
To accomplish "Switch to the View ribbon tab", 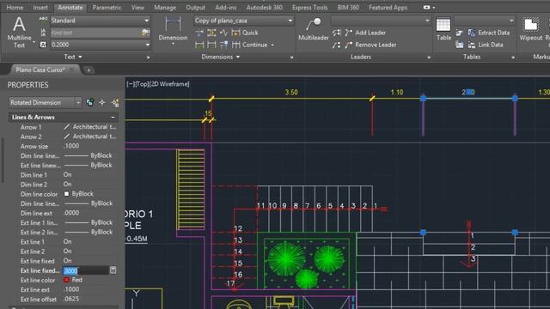I will coord(137,8).
